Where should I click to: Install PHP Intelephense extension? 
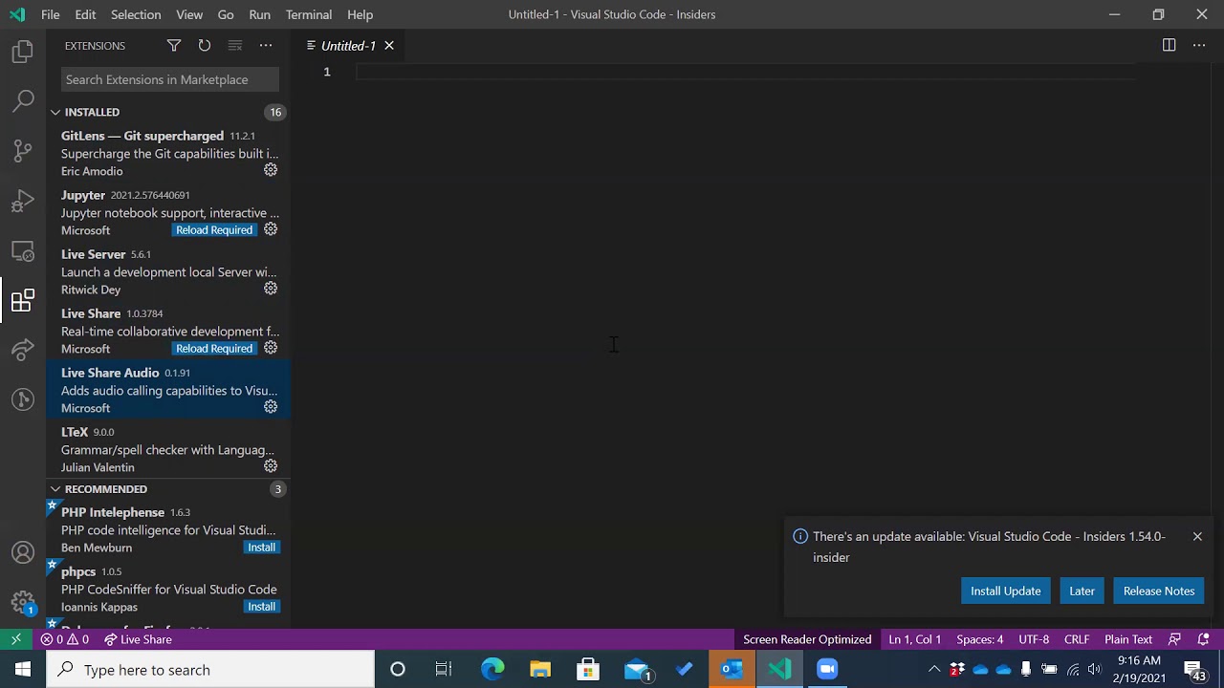pos(261,548)
